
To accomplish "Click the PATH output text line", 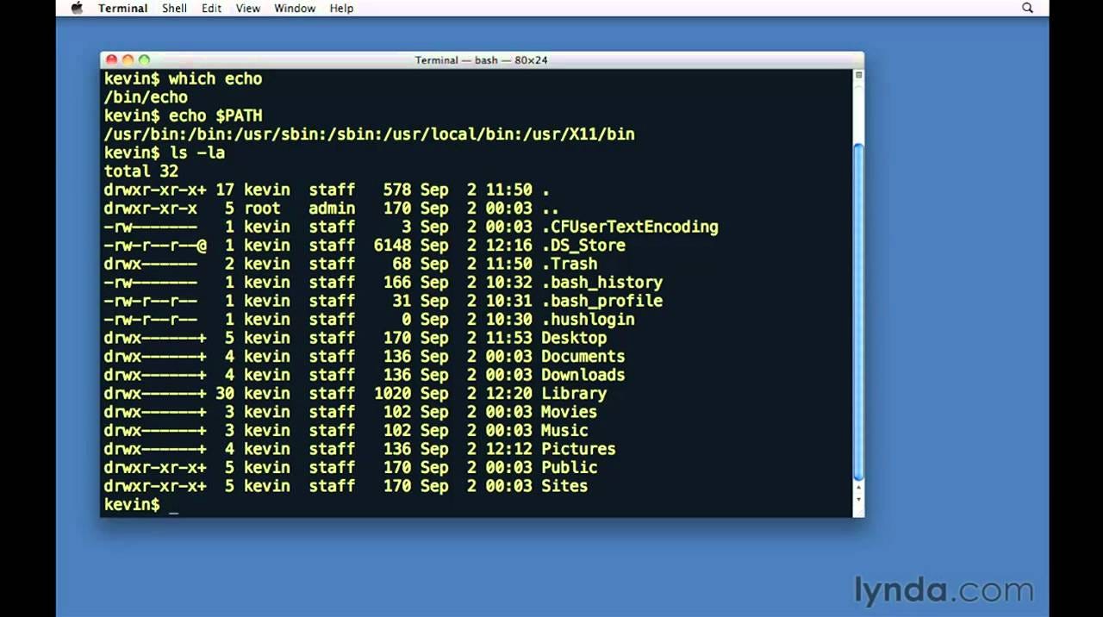I will (x=369, y=134).
